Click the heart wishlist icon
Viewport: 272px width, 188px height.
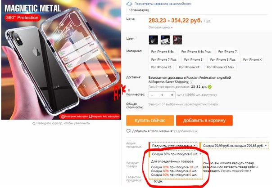pos(128,131)
